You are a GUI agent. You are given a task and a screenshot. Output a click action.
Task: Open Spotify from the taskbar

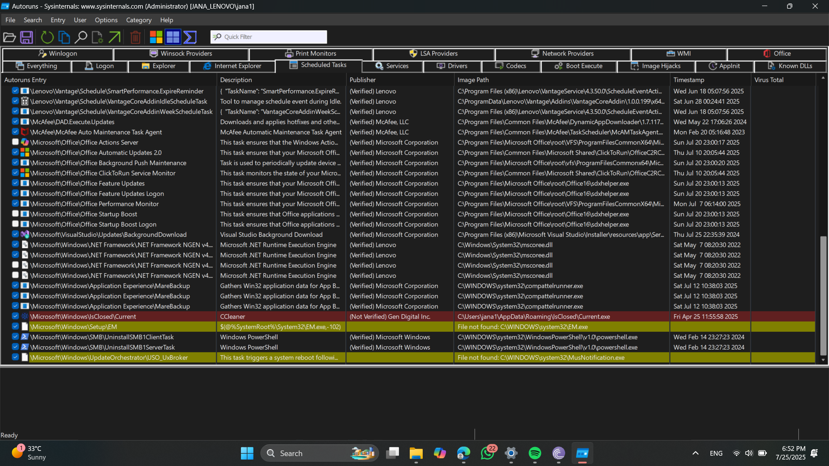tap(535, 453)
